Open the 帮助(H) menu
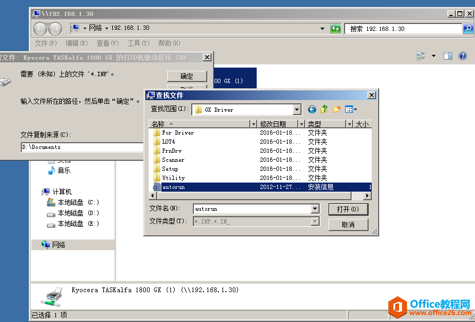Image resolution: width=475 pixels, height=322 pixels. [169, 43]
